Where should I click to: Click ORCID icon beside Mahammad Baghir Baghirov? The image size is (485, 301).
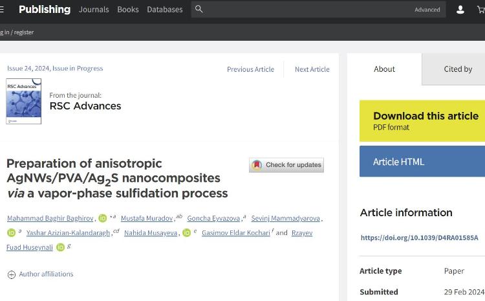[103, 218]
